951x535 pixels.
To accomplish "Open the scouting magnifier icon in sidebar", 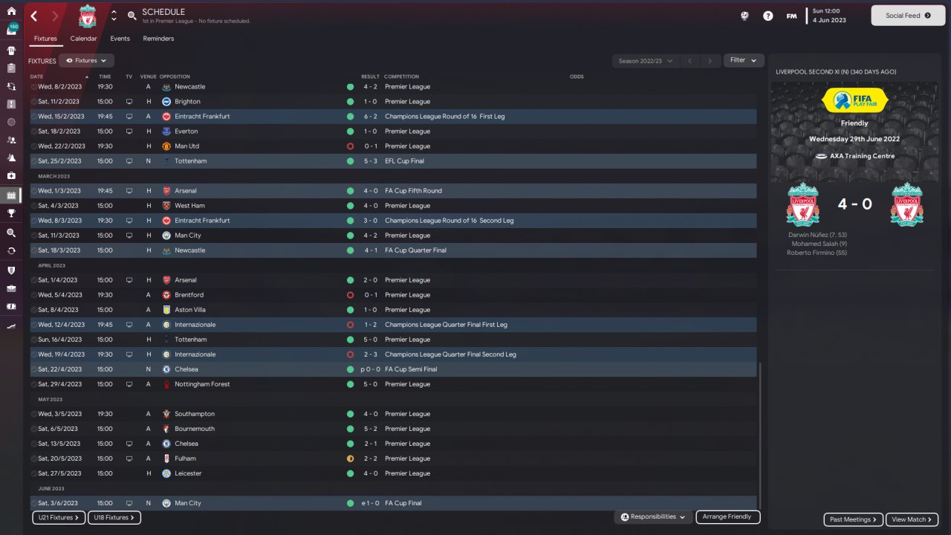I will click(11, 233).
